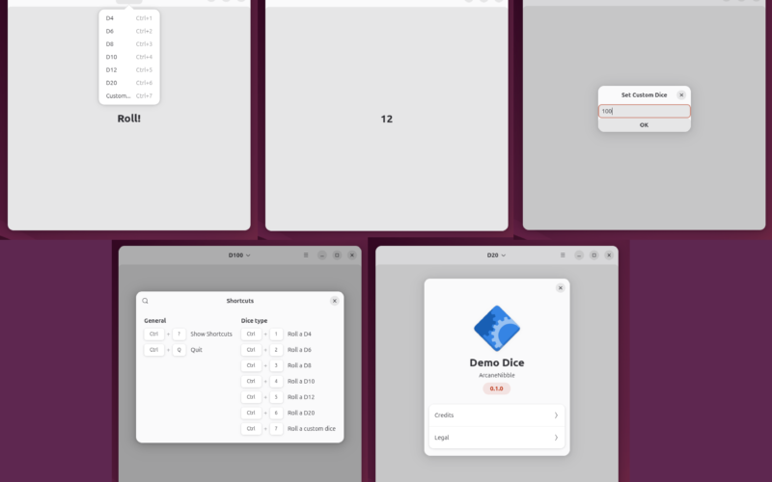Expand the D100 dice type dropdown
Viewport: 772px width, 482px height.
(x=238, y=255)
